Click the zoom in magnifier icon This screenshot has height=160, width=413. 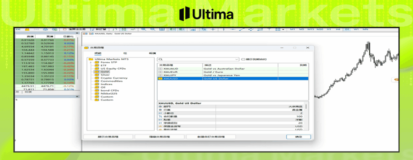coord(144,29)
